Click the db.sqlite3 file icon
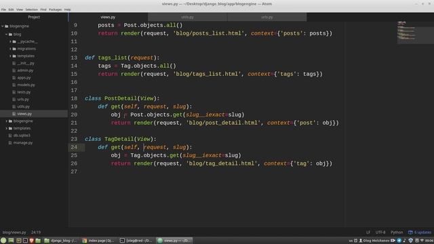434x244 pixels. click(10, 136)
